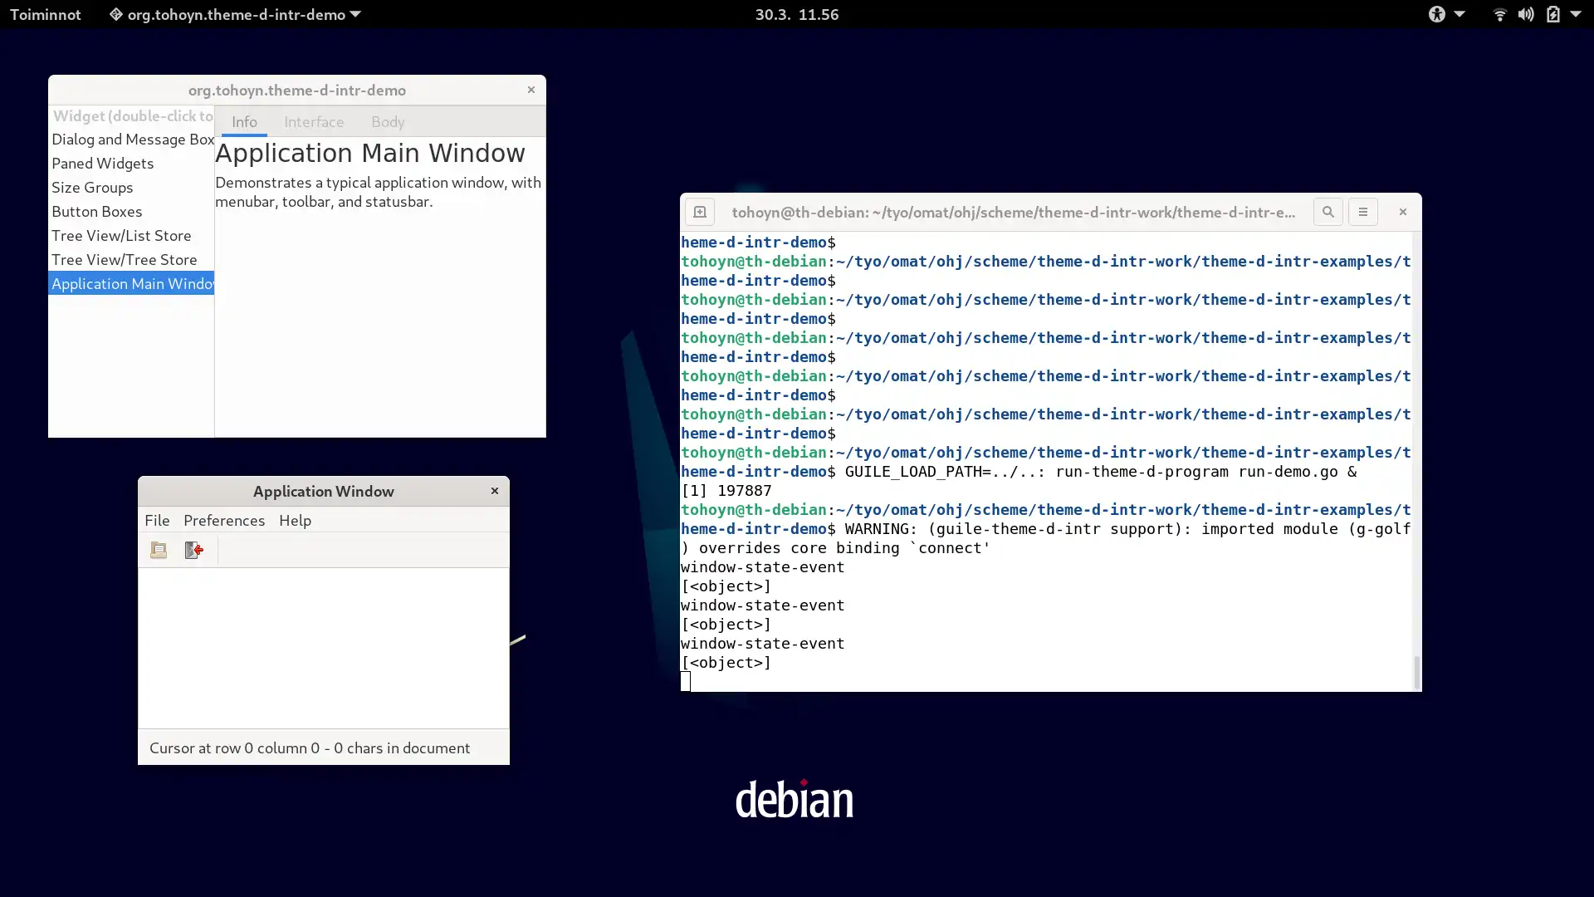Select the Interface tab in demo window
1594x897 pixels.
pos(314,120)
